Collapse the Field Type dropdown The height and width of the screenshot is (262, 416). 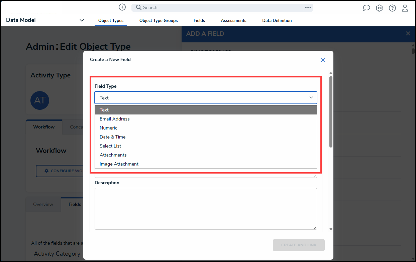[311, 98]
